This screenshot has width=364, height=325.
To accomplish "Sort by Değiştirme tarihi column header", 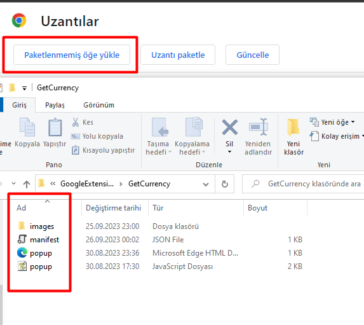I will (x=113, y=208).
